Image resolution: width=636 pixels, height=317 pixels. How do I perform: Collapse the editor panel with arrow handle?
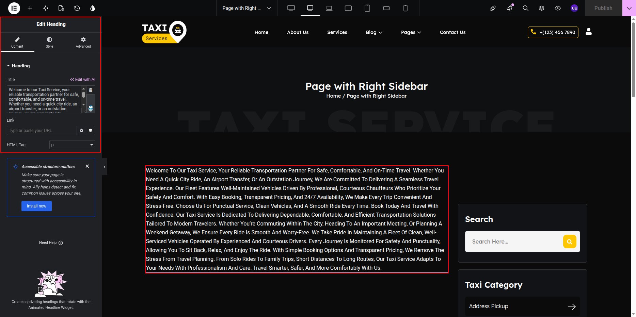coord(105,167)
